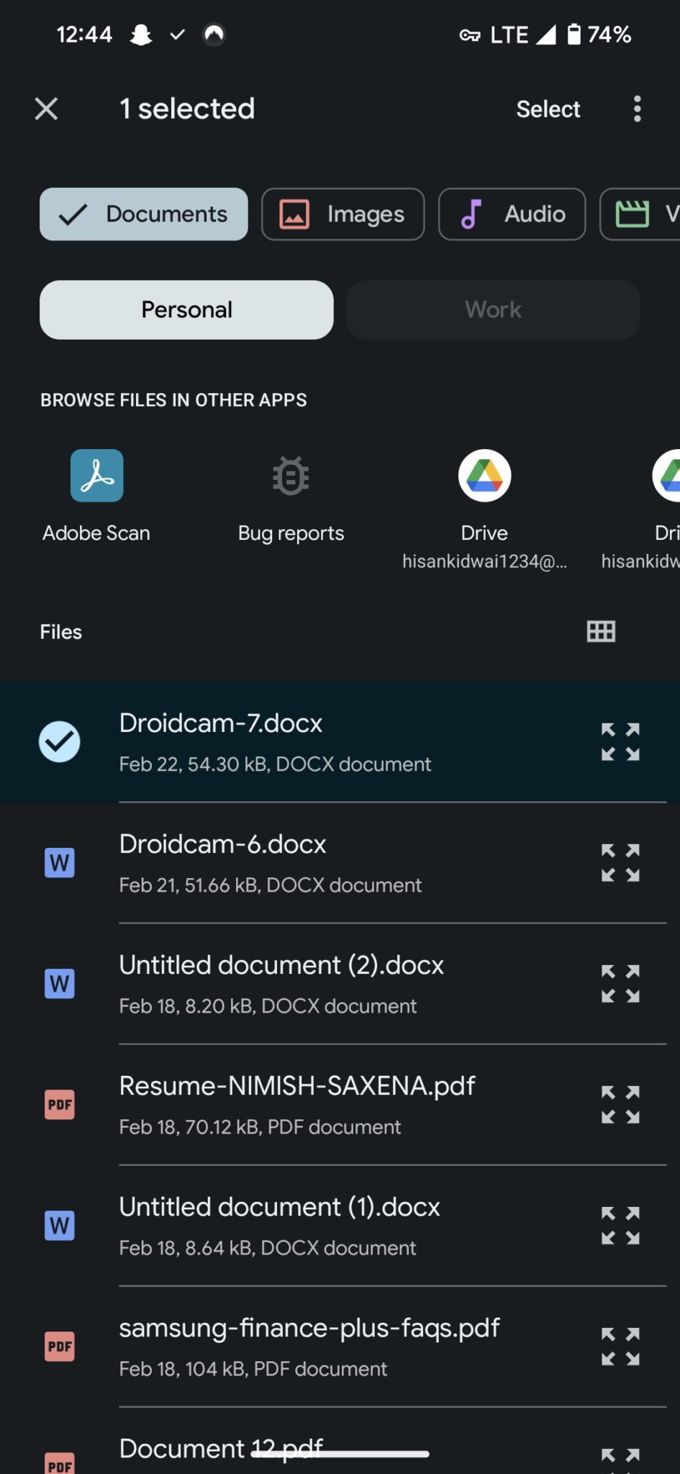Cancel selection with the X icon
680x1474 pixels.
point(47,109)
